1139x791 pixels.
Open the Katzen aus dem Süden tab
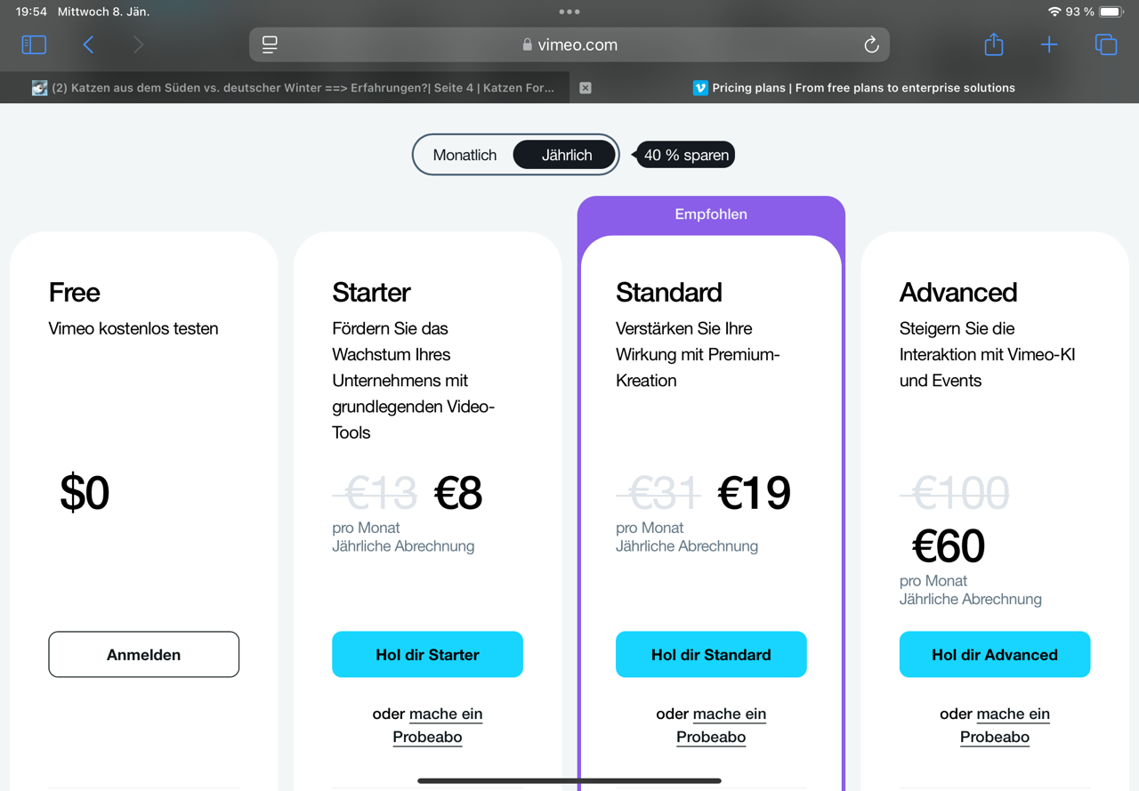[x=294, y=88]
